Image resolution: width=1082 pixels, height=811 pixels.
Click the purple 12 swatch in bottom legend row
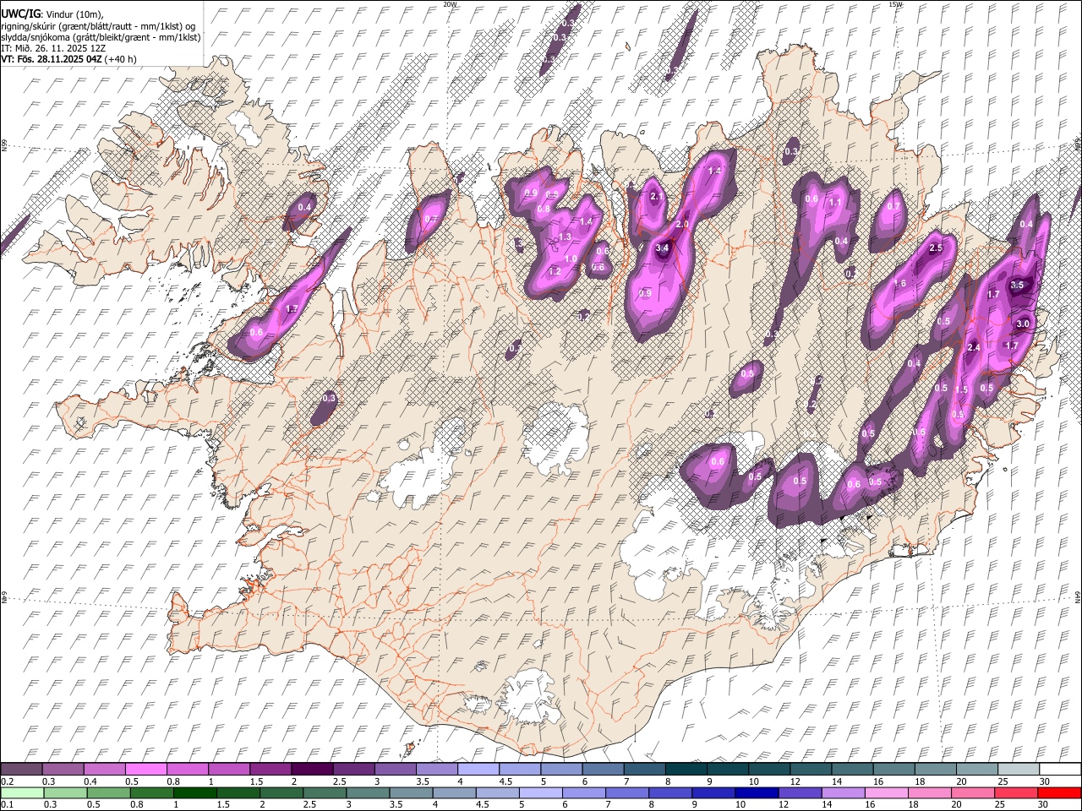tap(800, 792)
